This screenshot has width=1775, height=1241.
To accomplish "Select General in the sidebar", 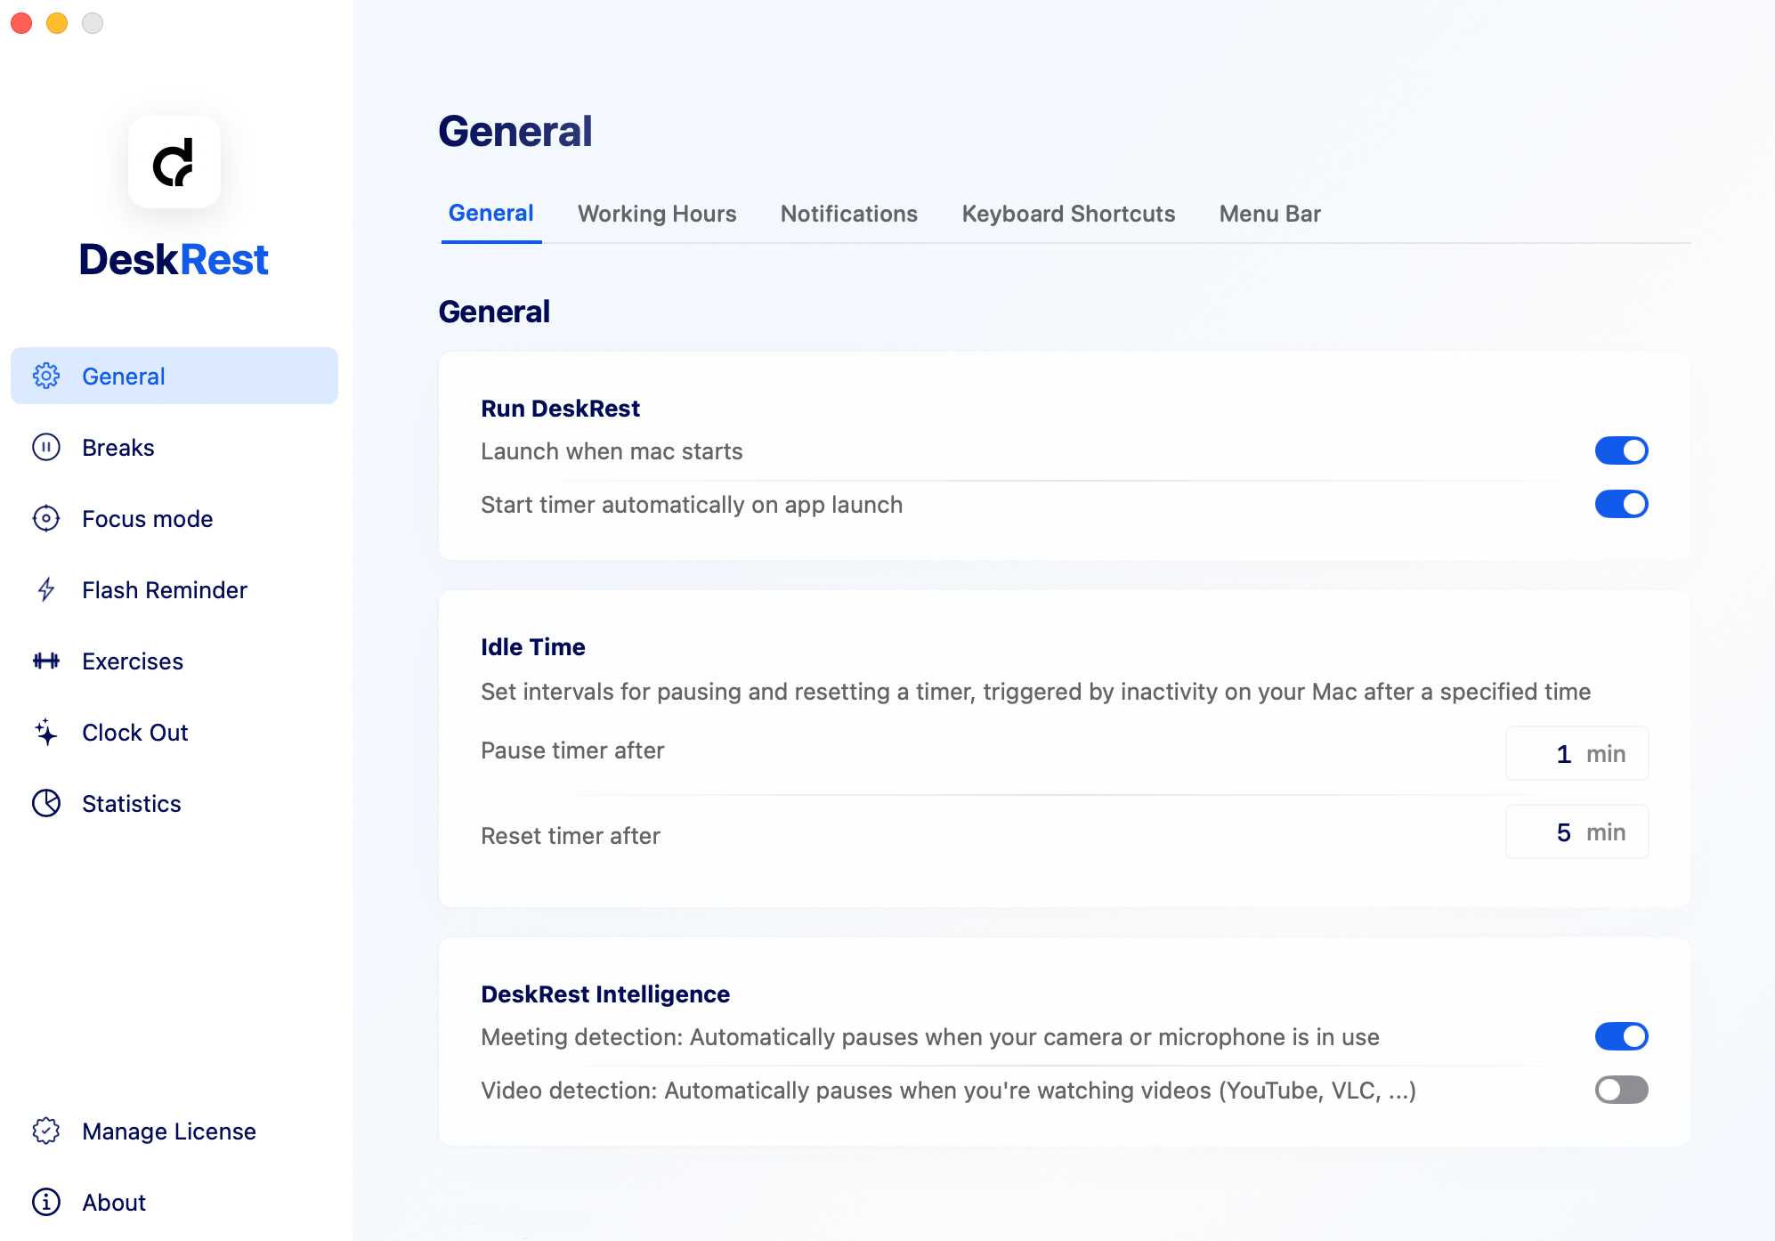I will point(174,376).
